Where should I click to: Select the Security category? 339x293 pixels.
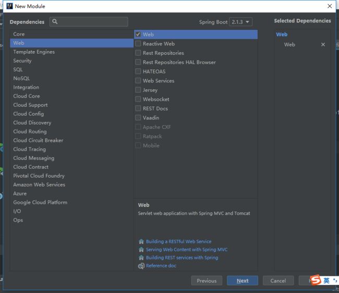(x=71, y=60)
